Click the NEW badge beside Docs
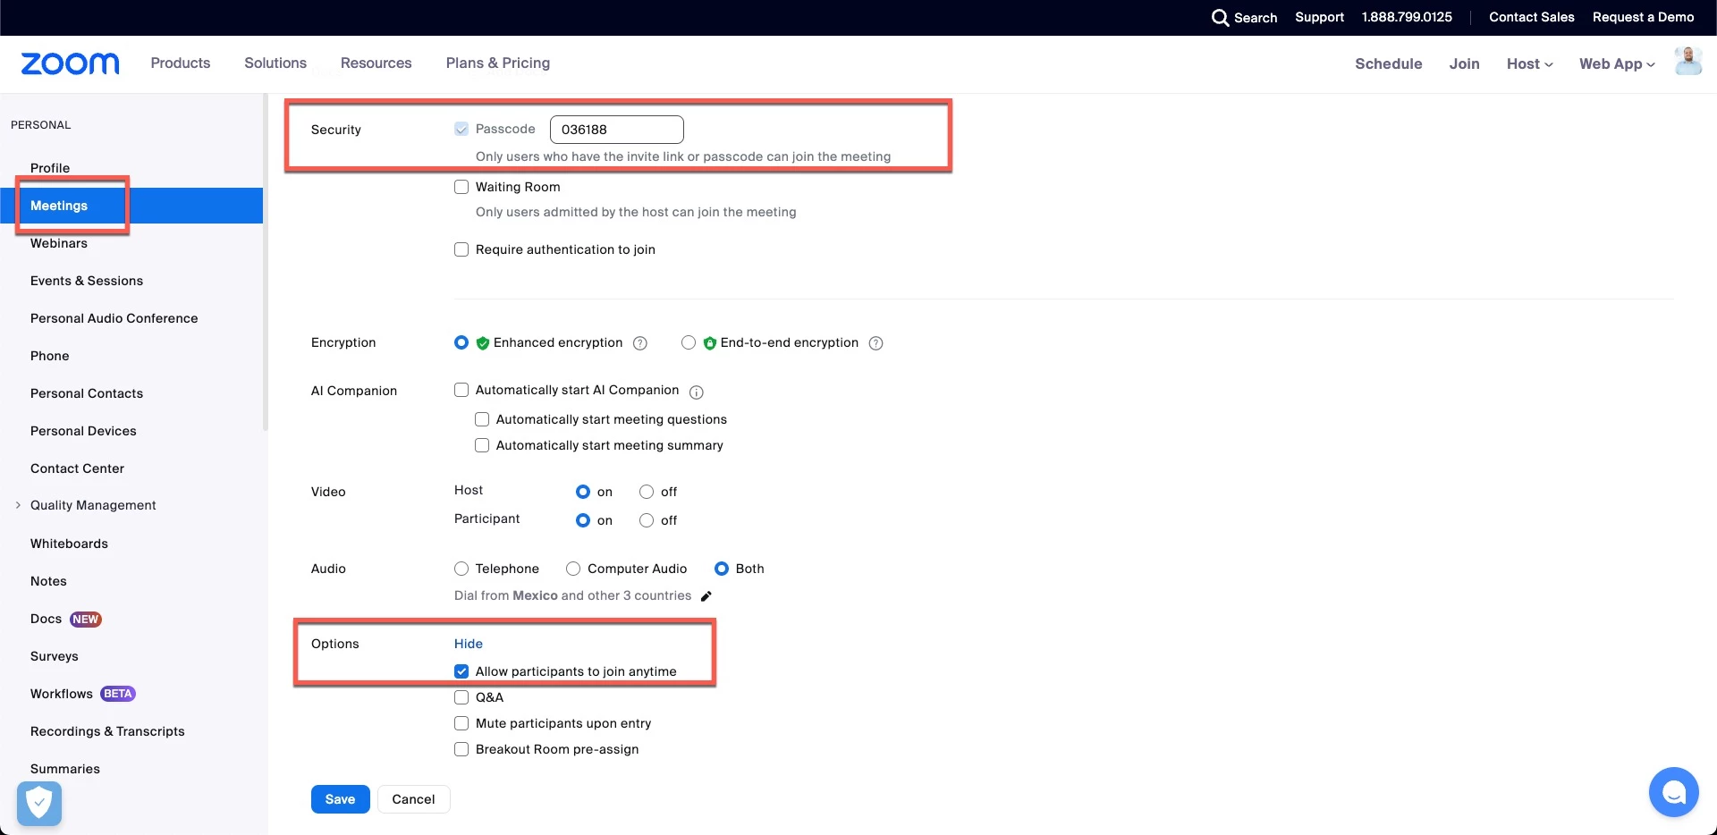 [86, 620]
